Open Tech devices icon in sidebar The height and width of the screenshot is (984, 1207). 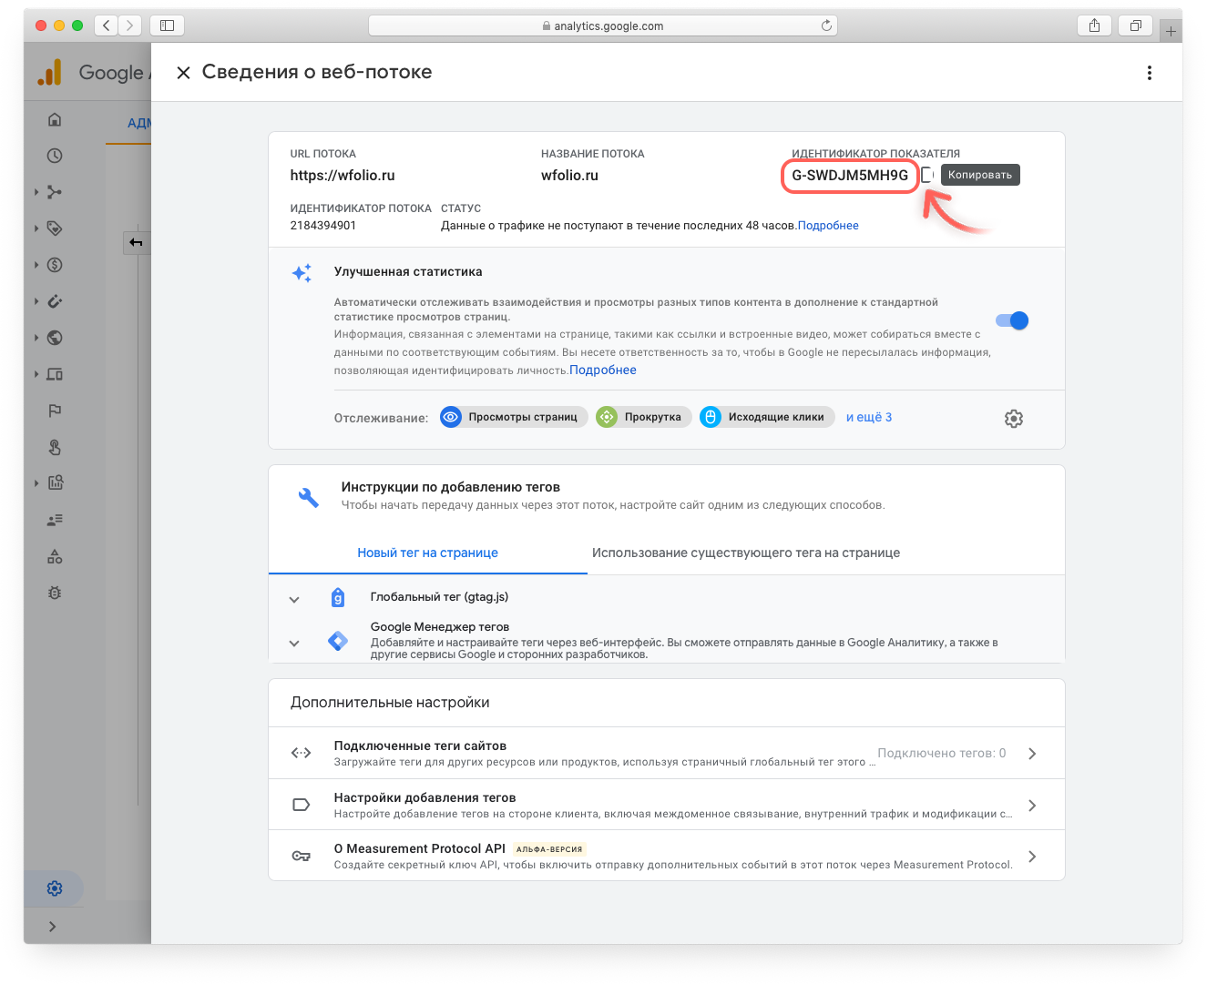(55, 374)
